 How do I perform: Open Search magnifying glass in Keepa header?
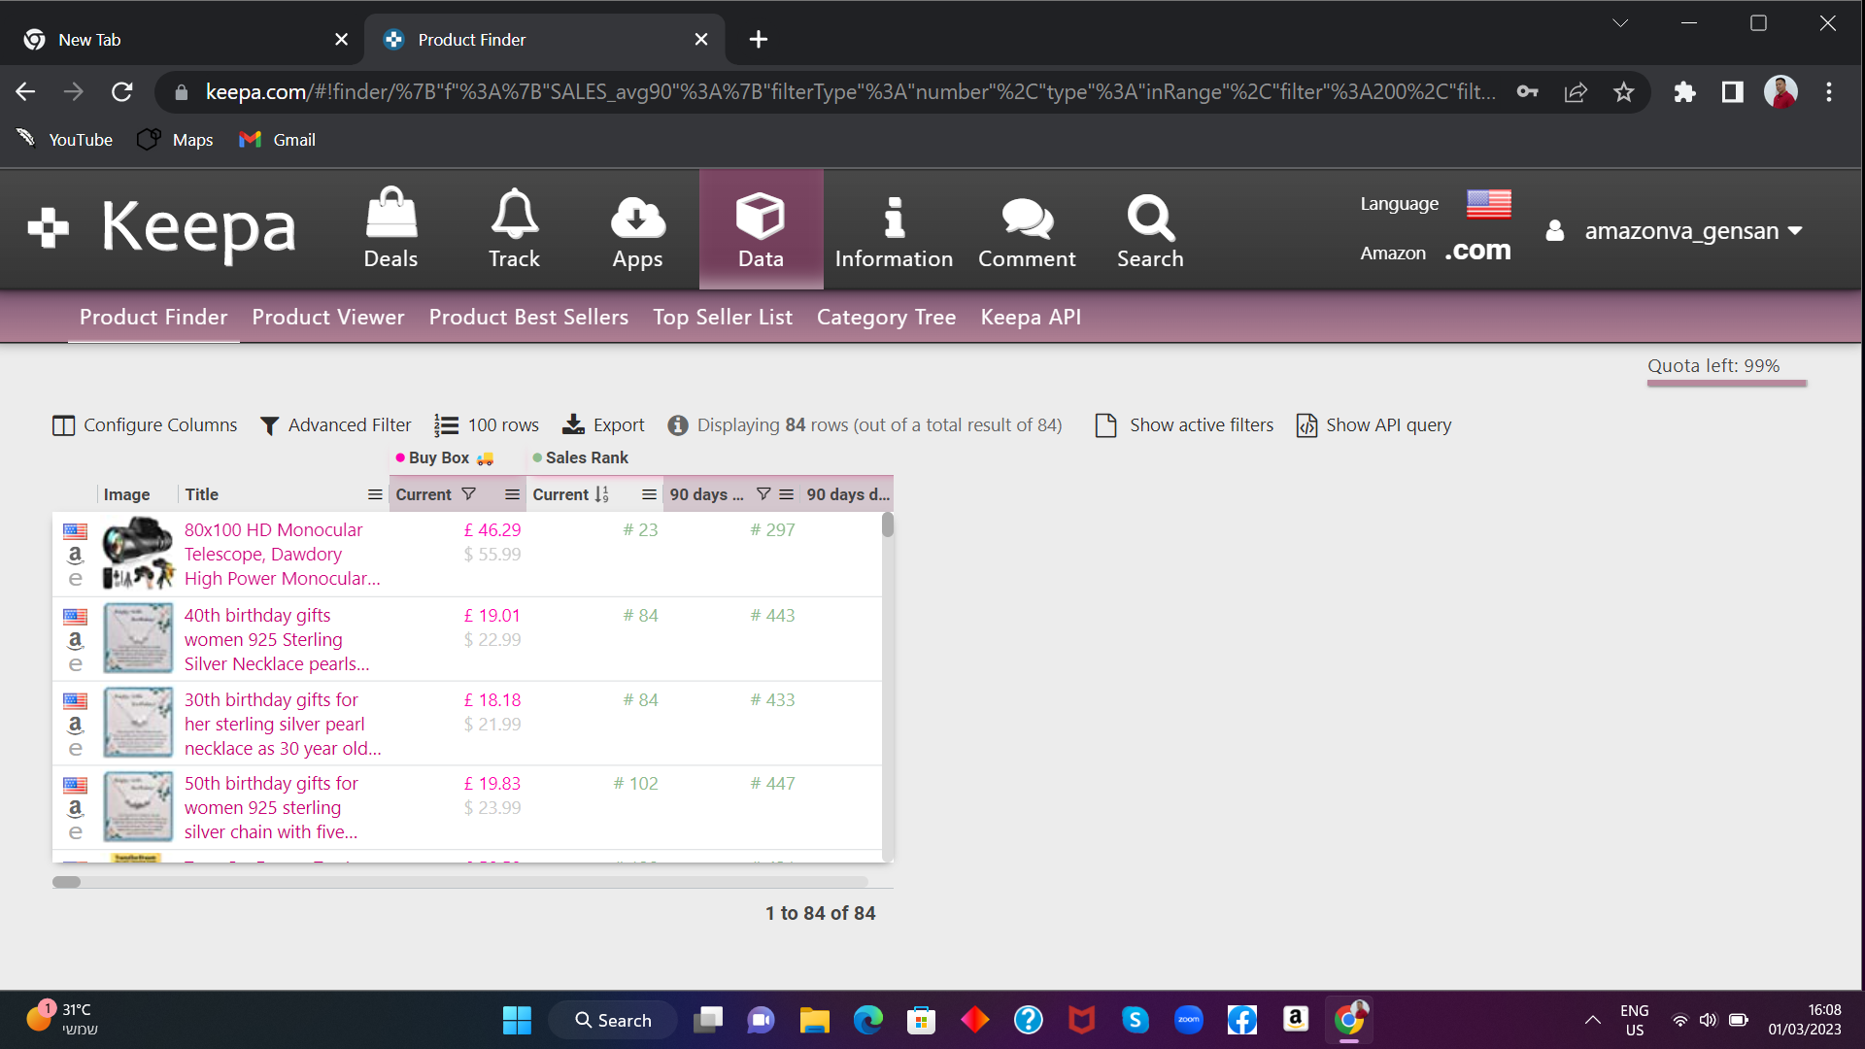[1150, 218]
